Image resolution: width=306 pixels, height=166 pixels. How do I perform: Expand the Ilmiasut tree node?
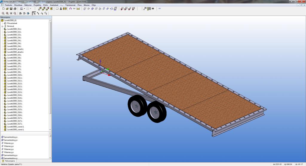tap(2, 26)
